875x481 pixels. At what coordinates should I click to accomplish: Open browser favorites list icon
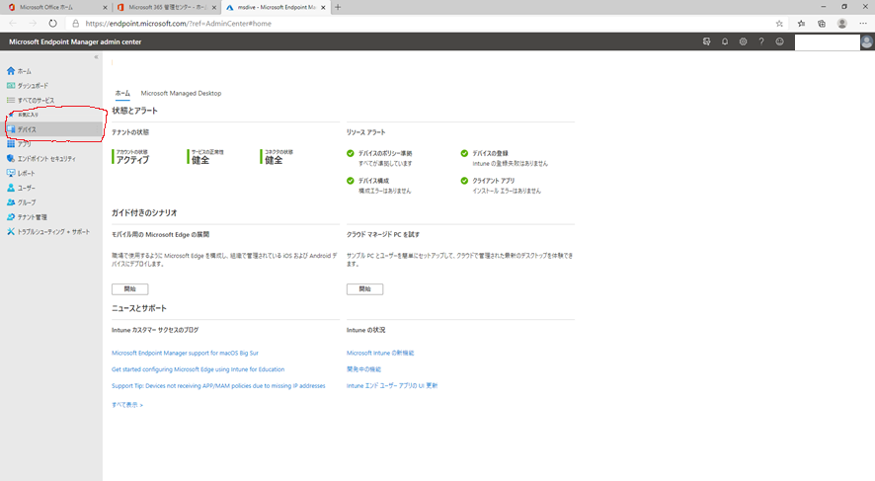pyautogui.click(x=801, y=24)
